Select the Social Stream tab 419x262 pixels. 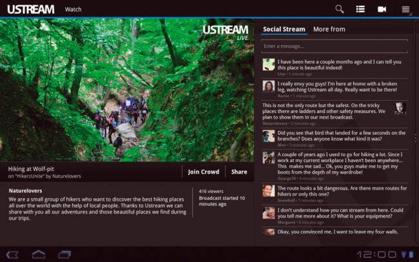284,29
